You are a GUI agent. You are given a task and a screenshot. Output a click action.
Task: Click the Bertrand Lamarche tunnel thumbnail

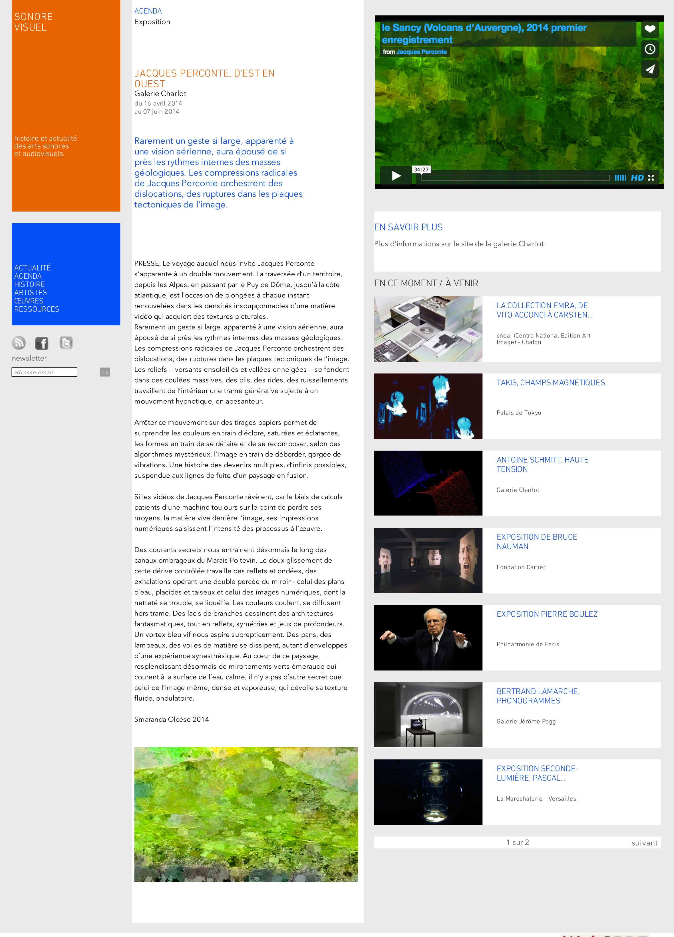[x=428, y=715]
